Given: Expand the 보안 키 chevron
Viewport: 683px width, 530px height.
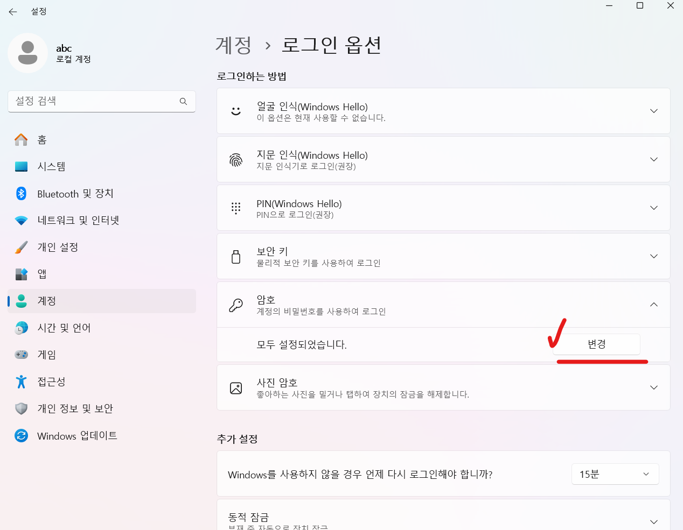Looking at the screenshot, I should pyautogui.click(x=654, y=256).
